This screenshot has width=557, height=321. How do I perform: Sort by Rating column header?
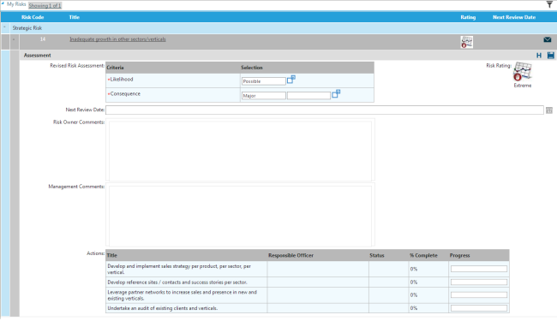click(468, 17)
